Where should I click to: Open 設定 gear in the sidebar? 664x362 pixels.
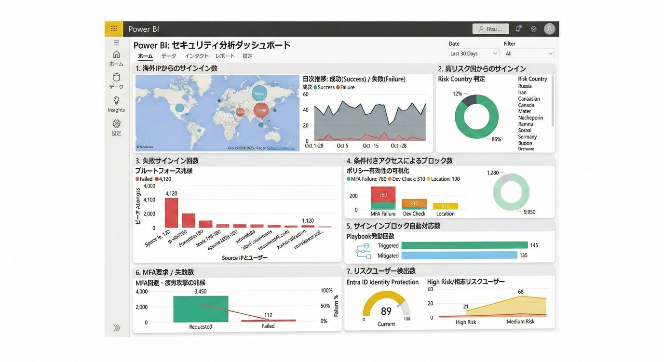tap(116, 128)
